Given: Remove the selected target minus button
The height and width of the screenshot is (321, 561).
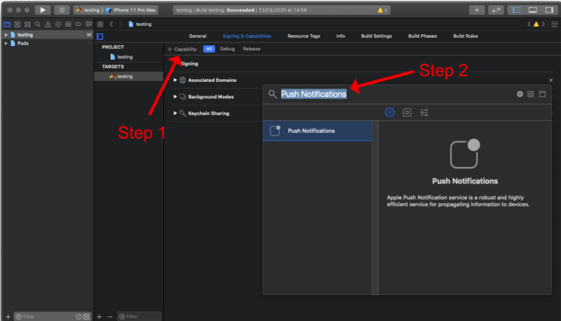Looking at the screenshot, I should 110,316.
